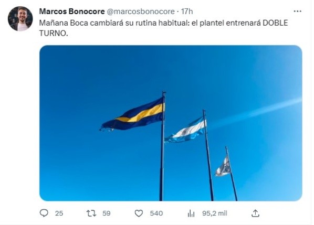Click the 95,2 mil views count

click(214, 213)
